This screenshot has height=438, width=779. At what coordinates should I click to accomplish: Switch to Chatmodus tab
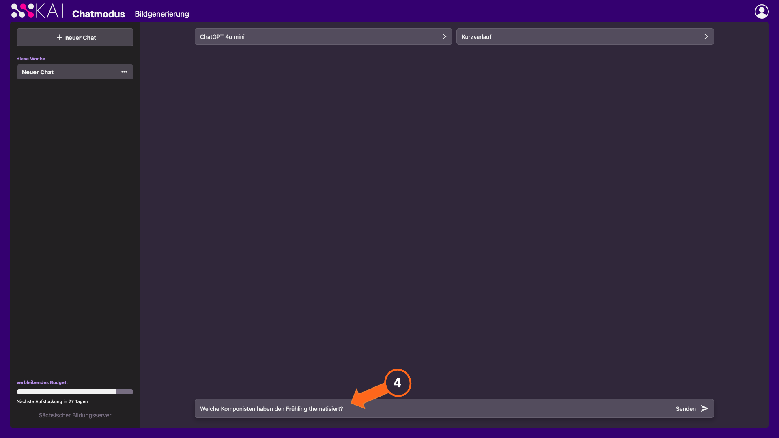(99, 14)
